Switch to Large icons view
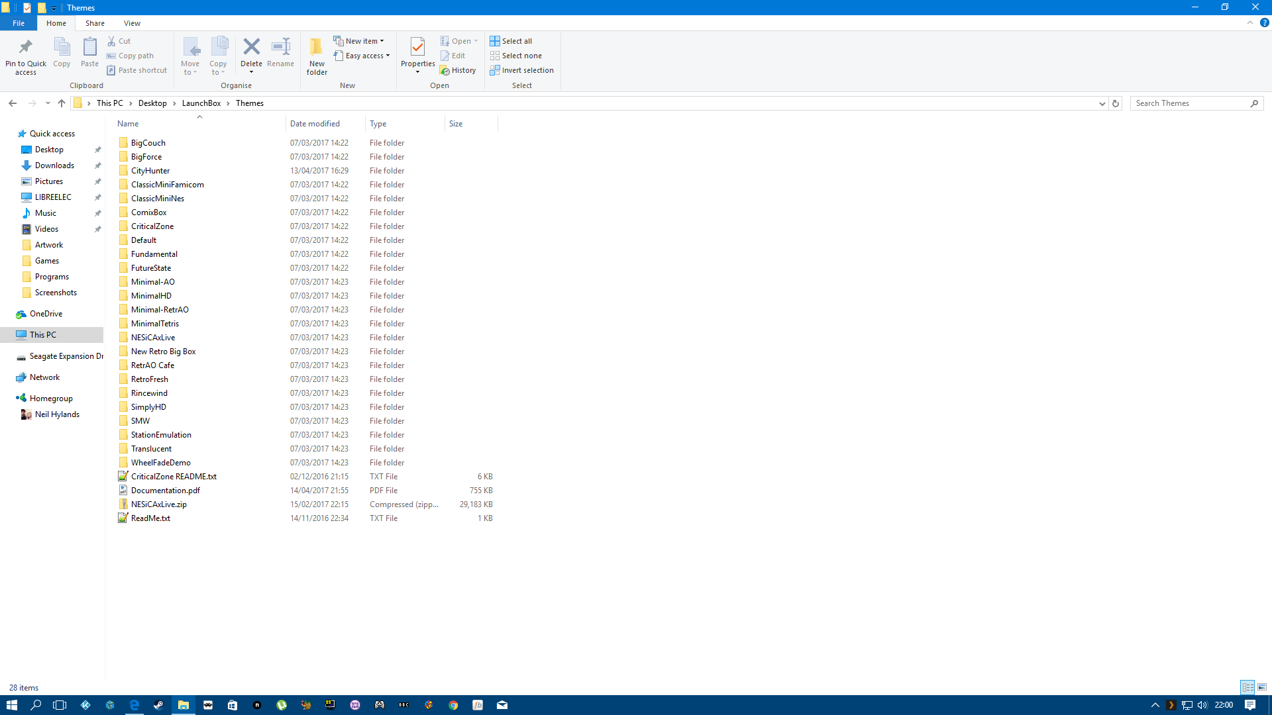The height and width of the screenshot is (715, 1272). 1262,687
